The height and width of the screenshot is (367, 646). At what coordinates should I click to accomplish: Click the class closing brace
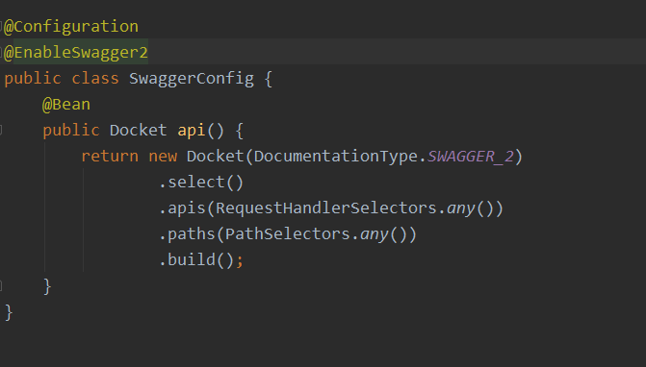point(9,312)
